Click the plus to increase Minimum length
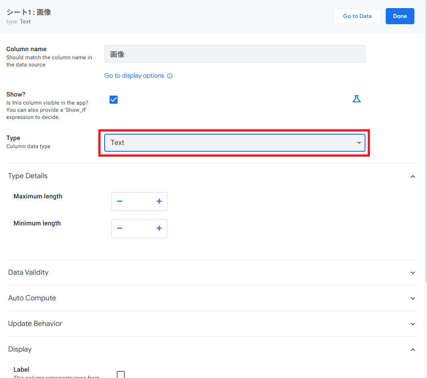The width and height of the screenshot is (427, 378). 159,228
